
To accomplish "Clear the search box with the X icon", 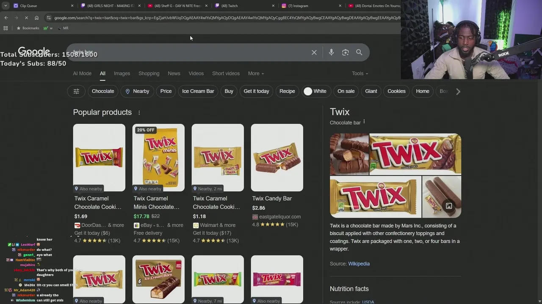I will [x=314, y=52].
